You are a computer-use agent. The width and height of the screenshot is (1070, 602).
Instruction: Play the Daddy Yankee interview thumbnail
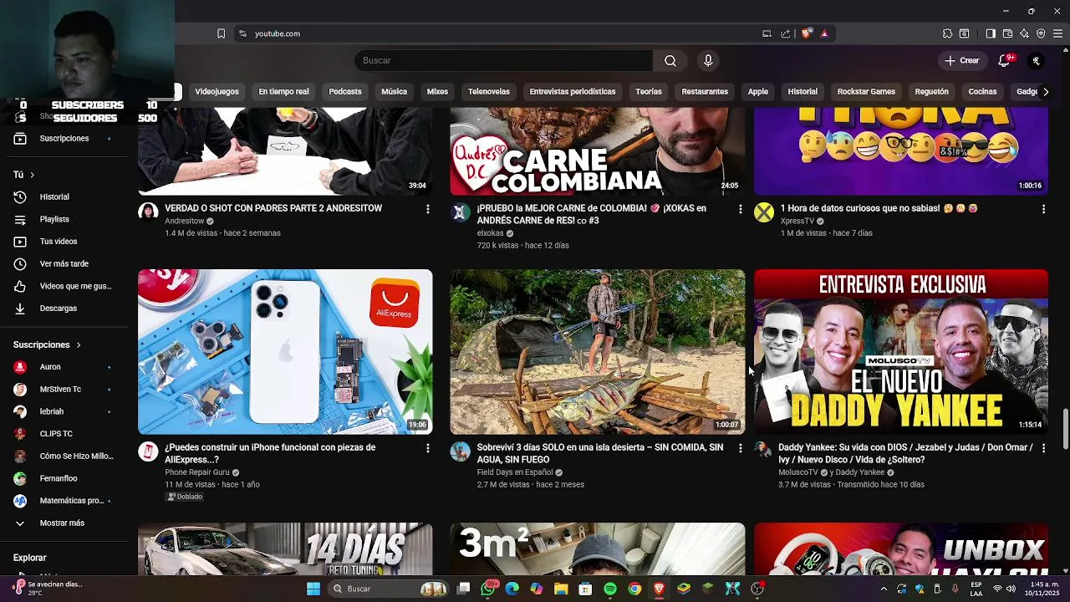pos(901,352)
